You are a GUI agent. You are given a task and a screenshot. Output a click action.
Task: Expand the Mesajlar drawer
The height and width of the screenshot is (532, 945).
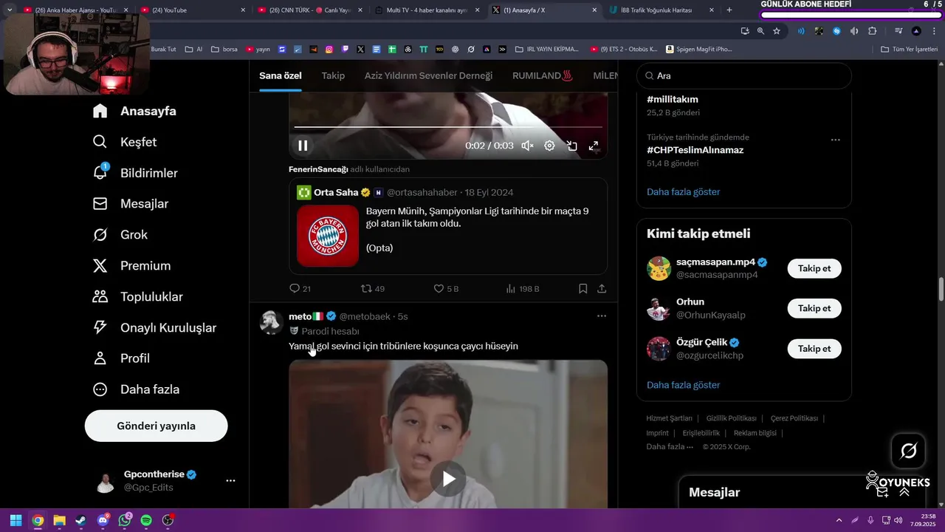[904, 492]
